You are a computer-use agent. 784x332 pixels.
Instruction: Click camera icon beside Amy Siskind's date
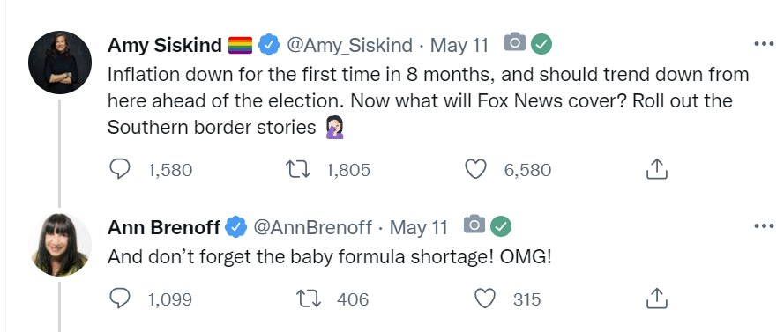point(515,42)
